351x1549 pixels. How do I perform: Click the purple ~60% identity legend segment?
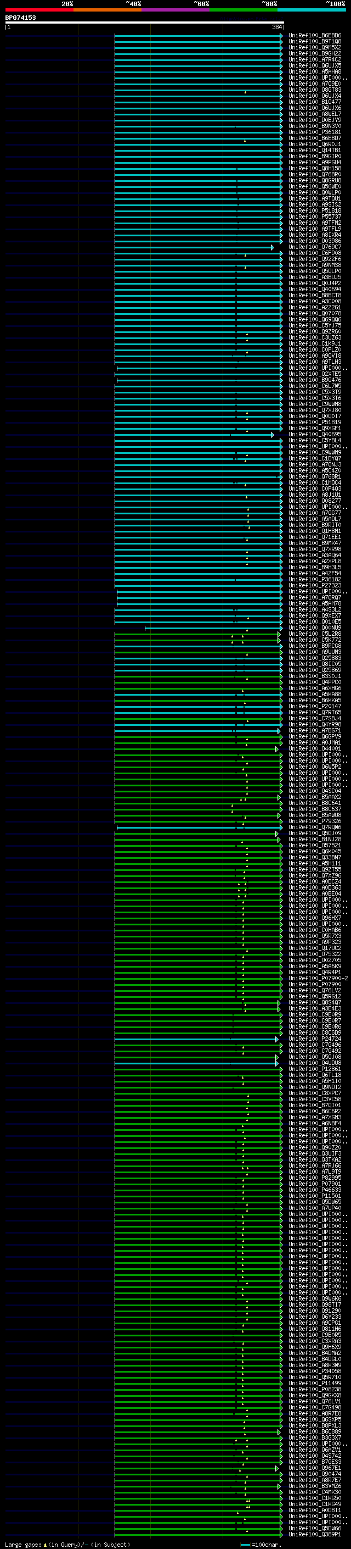click(x=176, y=10)
